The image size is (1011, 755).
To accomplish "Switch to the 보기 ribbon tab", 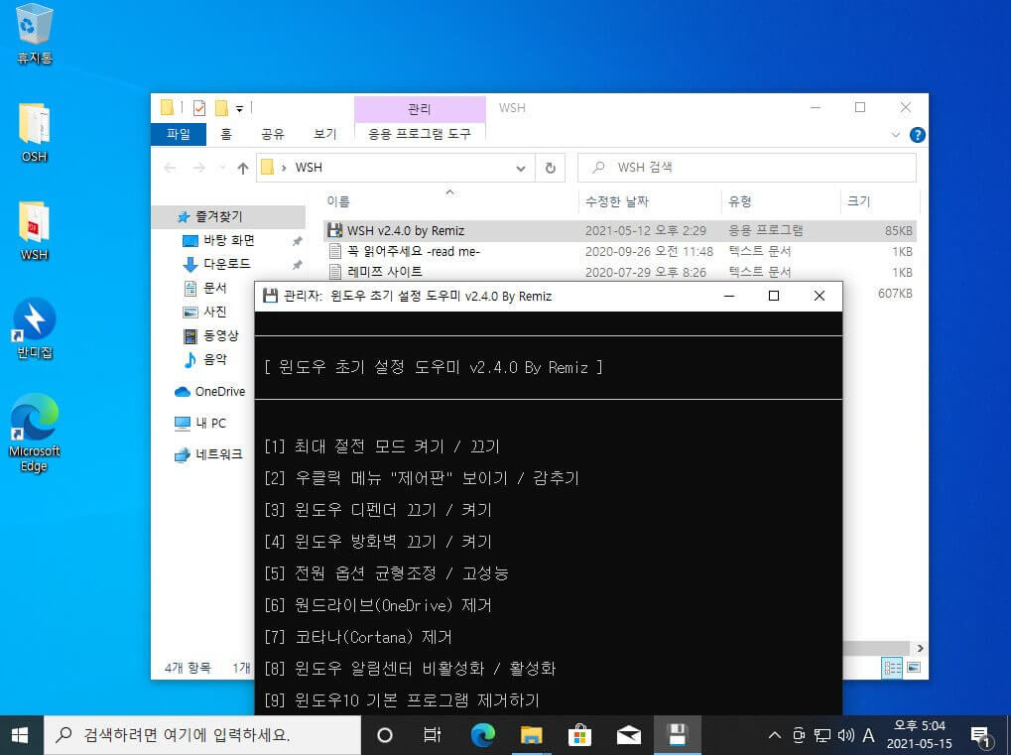I will point(325,134).
